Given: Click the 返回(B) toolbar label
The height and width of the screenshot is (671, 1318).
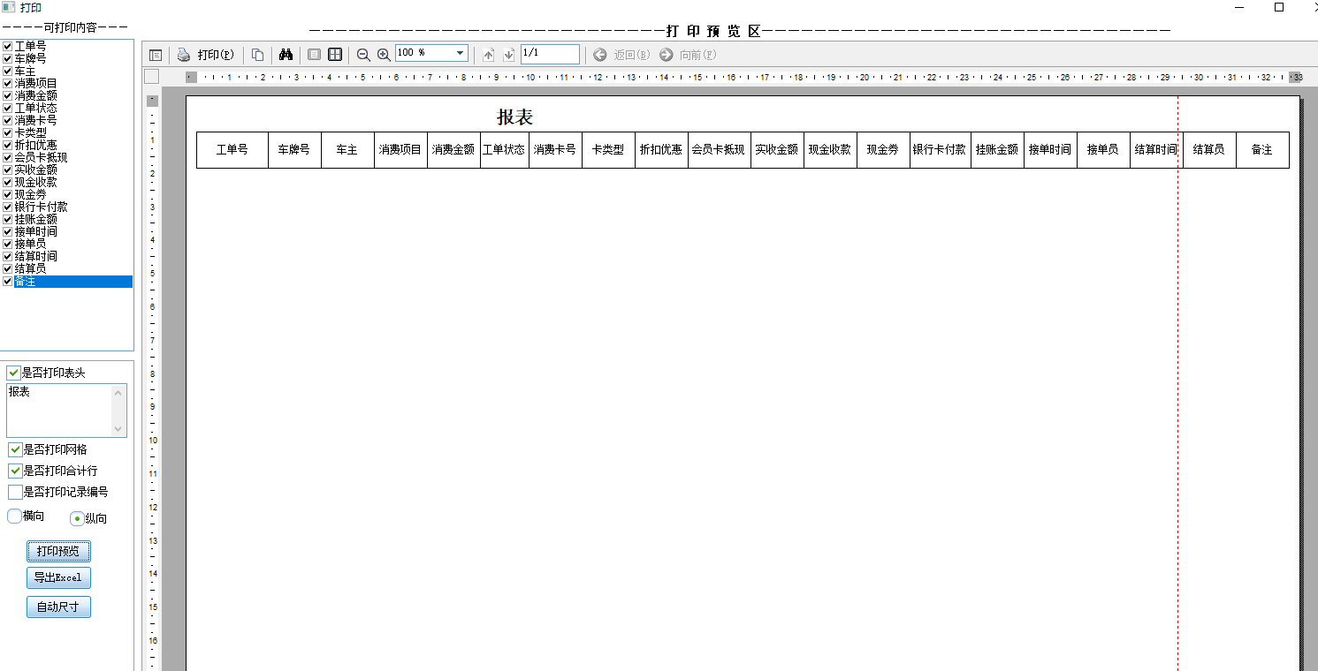Looking at the screenshot, I should click(632, 55).
